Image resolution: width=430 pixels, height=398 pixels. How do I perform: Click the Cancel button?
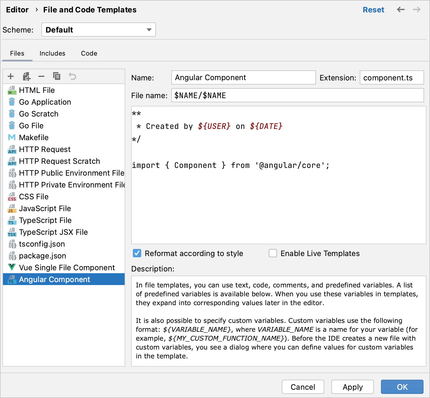click(x=303, y=387)
